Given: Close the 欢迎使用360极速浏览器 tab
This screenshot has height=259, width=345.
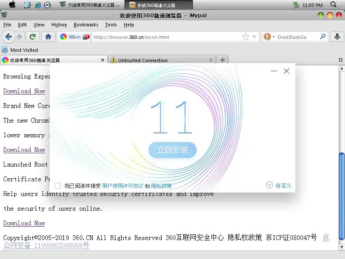Looking at the screenshot, I should 103,60.
